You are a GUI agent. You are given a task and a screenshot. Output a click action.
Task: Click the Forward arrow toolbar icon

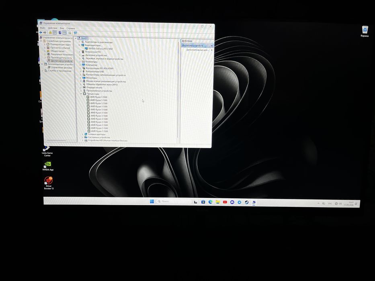(45, 33)
